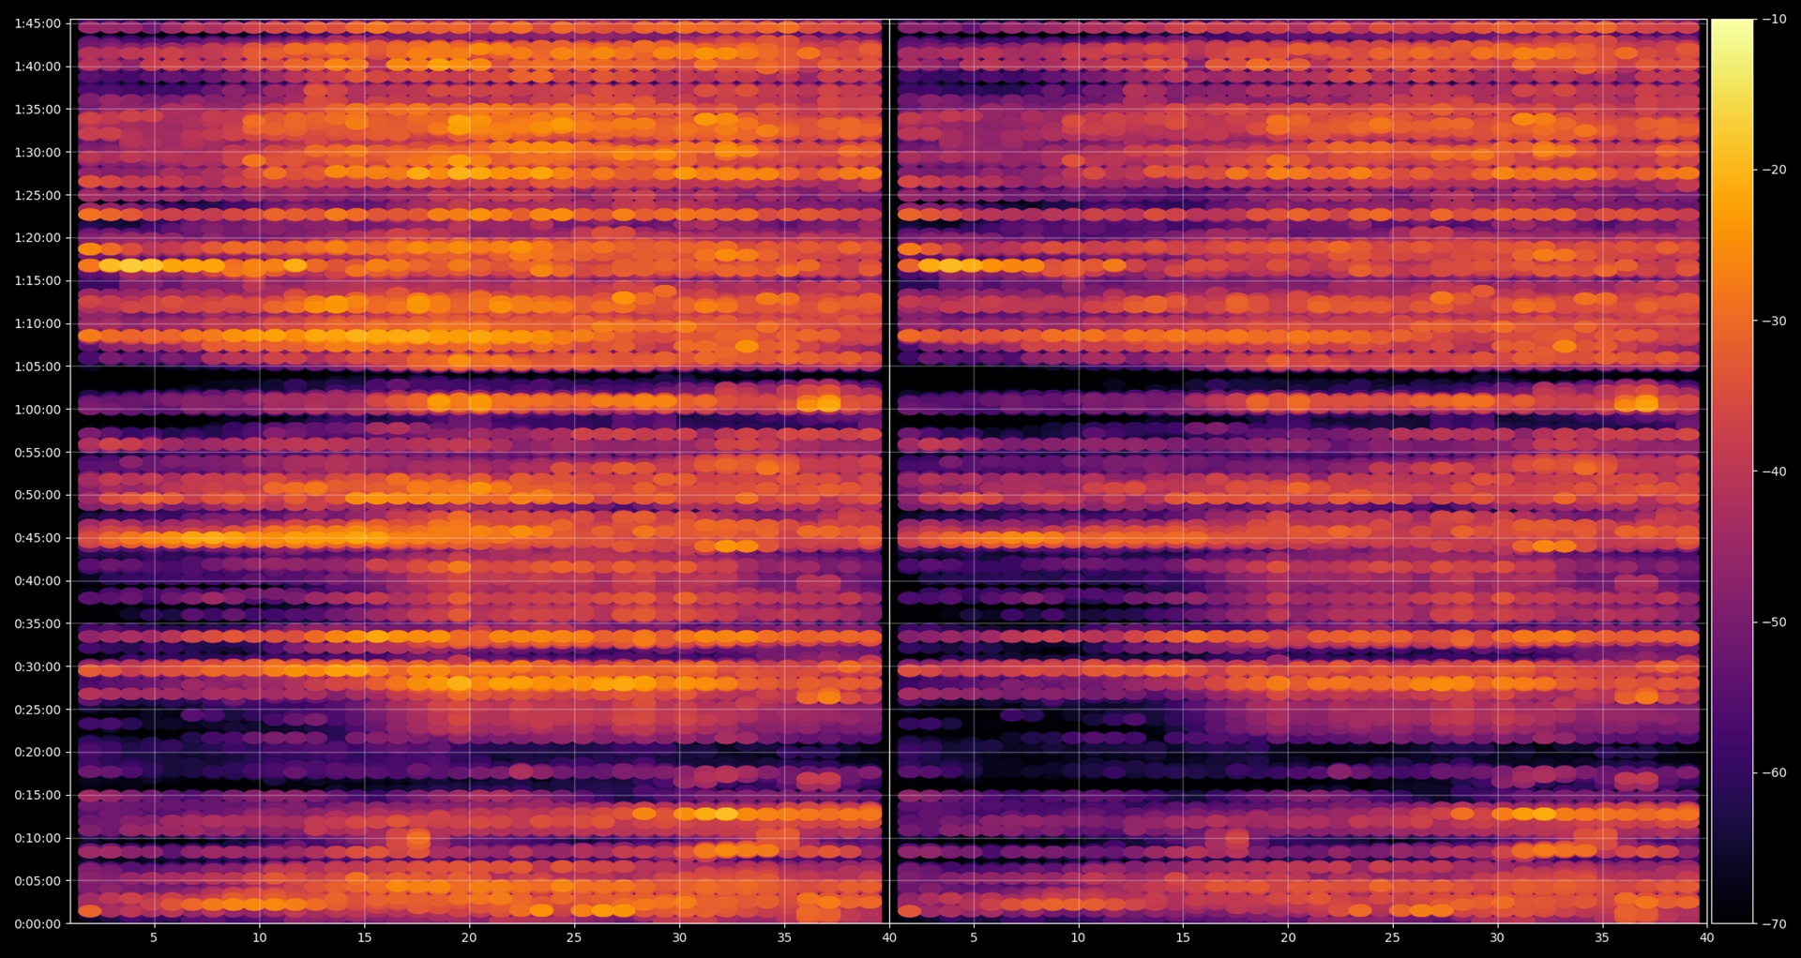Pick the 1:20:00 y-axis tick label
The width and height of the screenshot is (1801, 958).
38,238
